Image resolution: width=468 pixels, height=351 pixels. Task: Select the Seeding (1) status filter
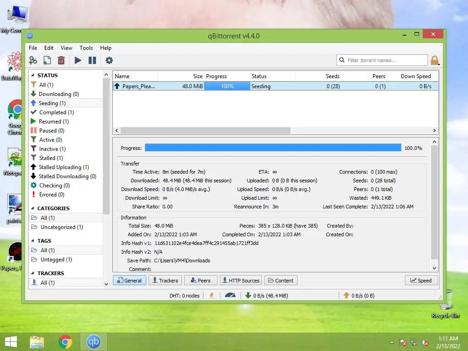66,103
